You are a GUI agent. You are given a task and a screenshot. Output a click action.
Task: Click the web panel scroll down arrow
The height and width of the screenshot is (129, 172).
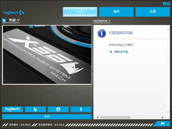click(x=168, y=112)
